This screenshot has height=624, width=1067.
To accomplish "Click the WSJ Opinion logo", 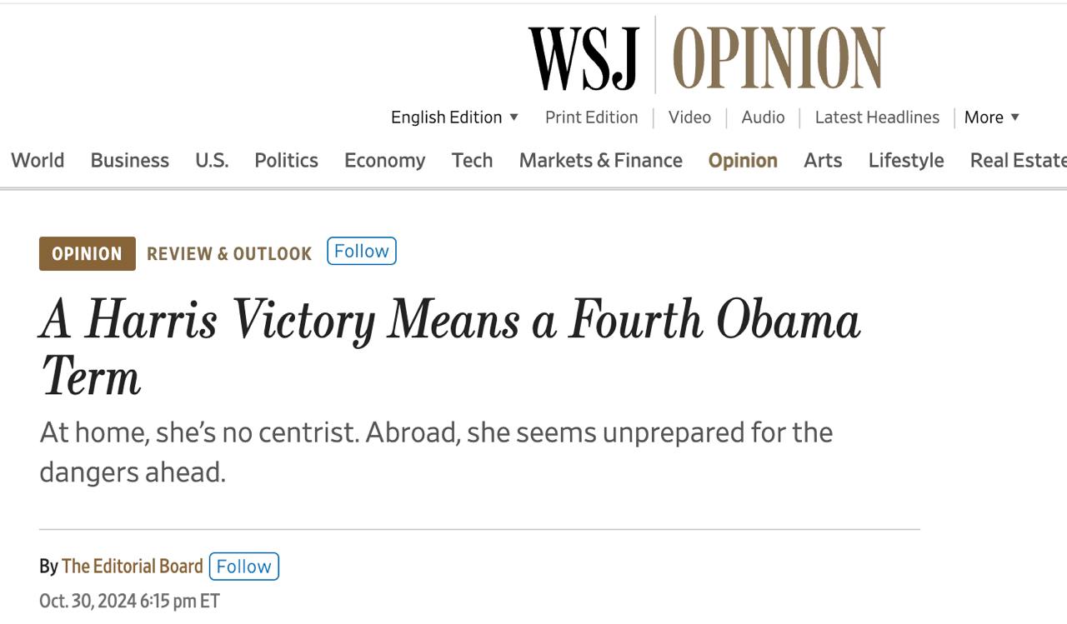I will pyautogui.click(x=706, y=57).
